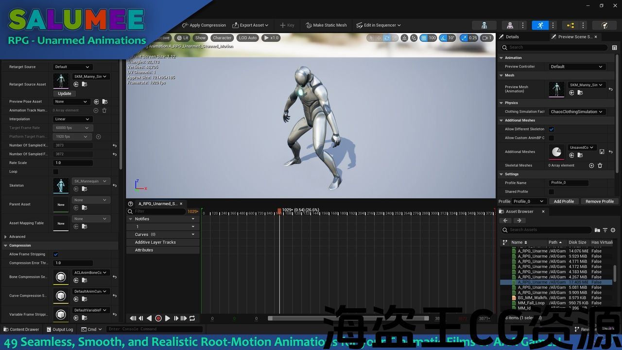Uncheck Allow Different Skeleton
Viewport: 622px width, 350px height.
[551, 129]
